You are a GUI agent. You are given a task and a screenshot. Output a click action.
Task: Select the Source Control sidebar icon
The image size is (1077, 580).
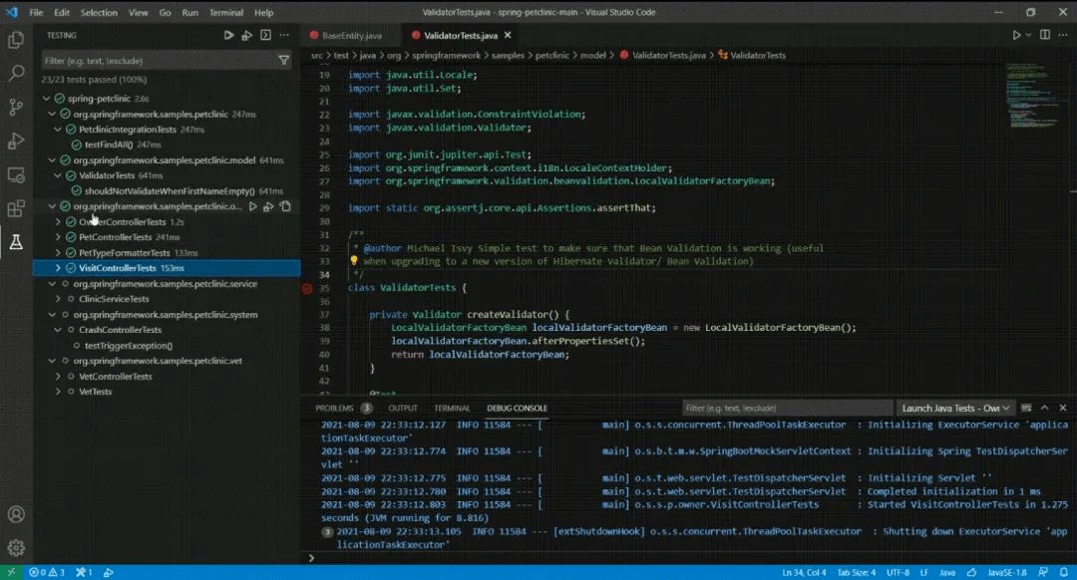click(x=15, y=105)
